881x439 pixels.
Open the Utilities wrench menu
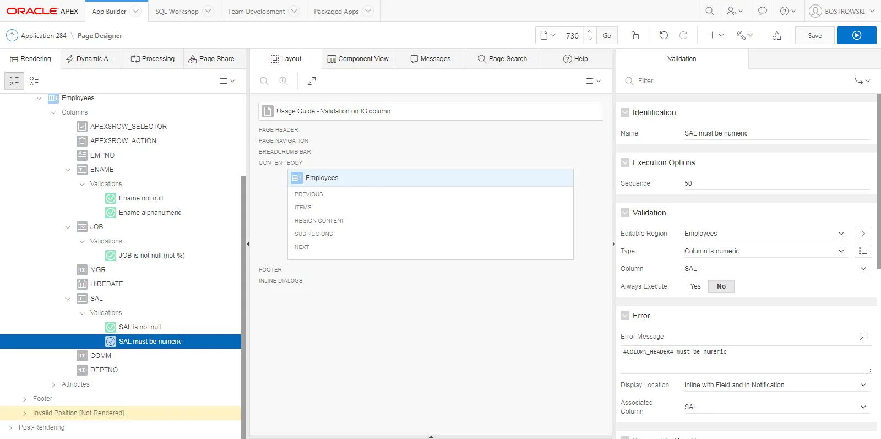pyautogui.click(x=744, y=35)
